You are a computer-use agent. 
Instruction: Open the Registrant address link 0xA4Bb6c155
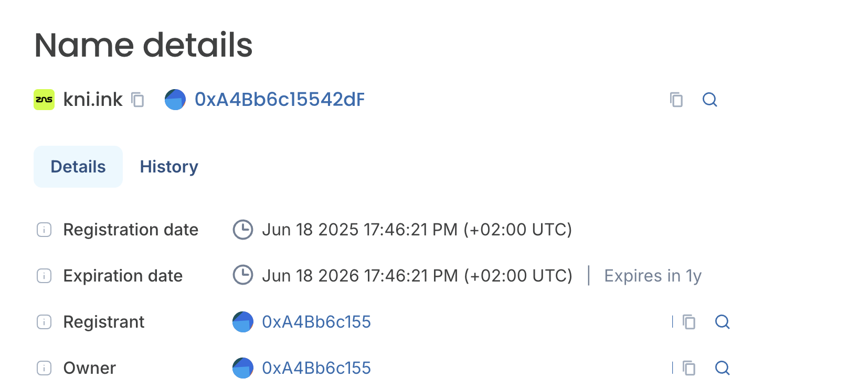click(x=316, y=322)
